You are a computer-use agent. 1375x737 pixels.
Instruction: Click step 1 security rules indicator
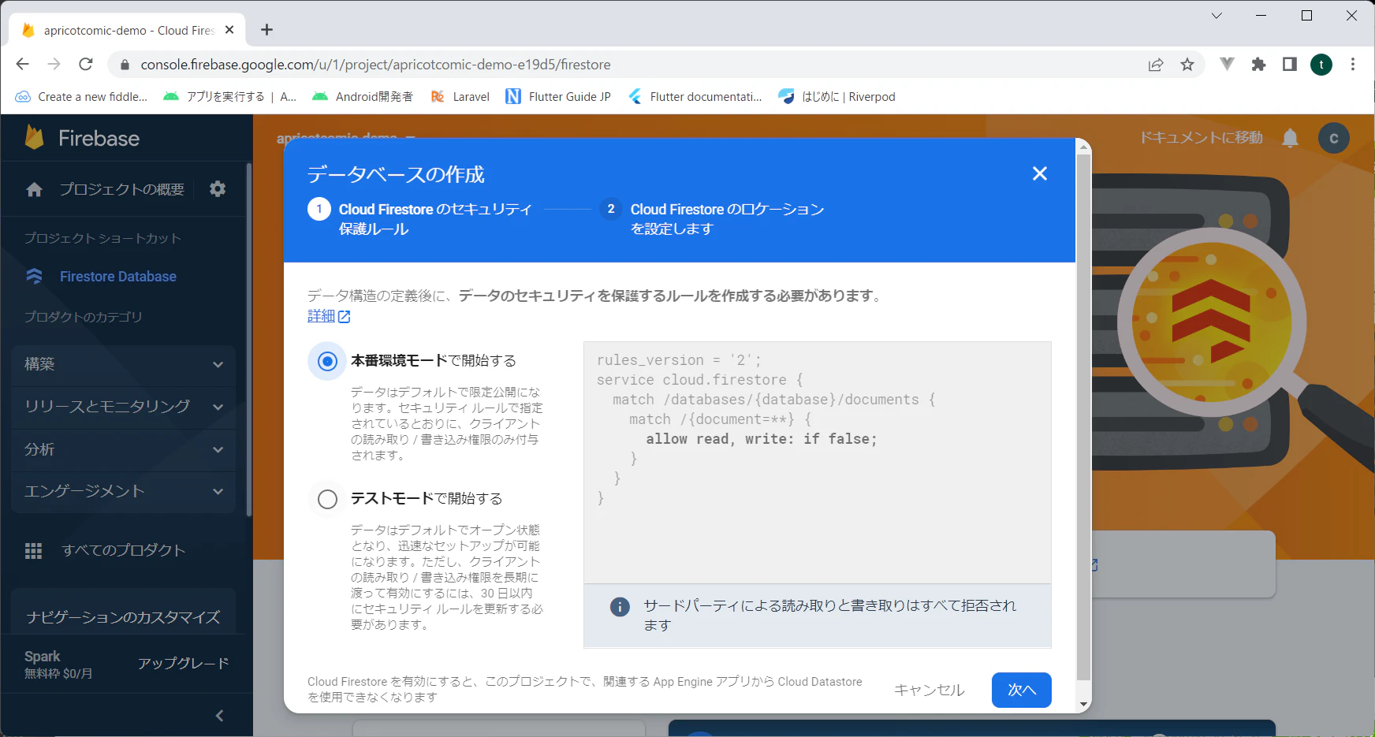319,209
